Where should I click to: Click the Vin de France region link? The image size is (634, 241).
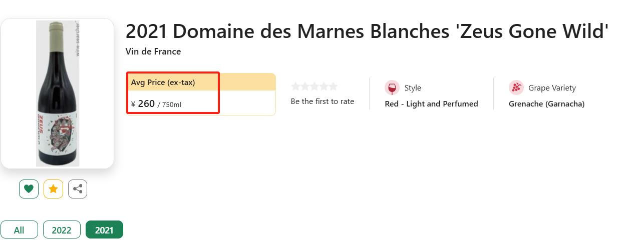[153, 51]
